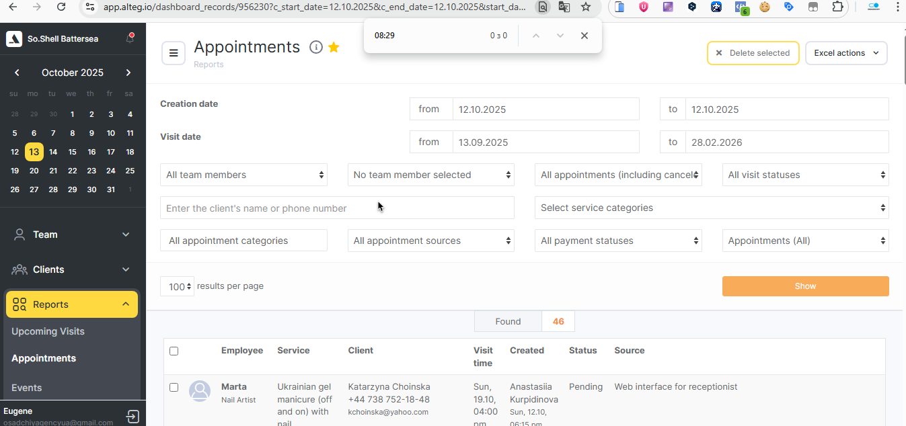This screenshot has width=906, height=426.
Task: Close the browser find bar
Action: (x=584, y=36)
